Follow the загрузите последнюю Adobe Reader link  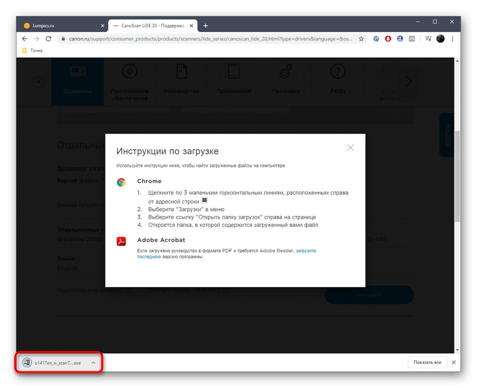pos(226,254)
